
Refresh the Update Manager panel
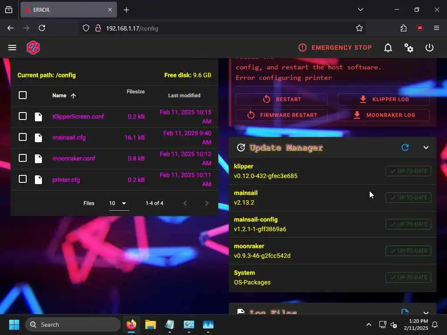[x=405, y=147]
